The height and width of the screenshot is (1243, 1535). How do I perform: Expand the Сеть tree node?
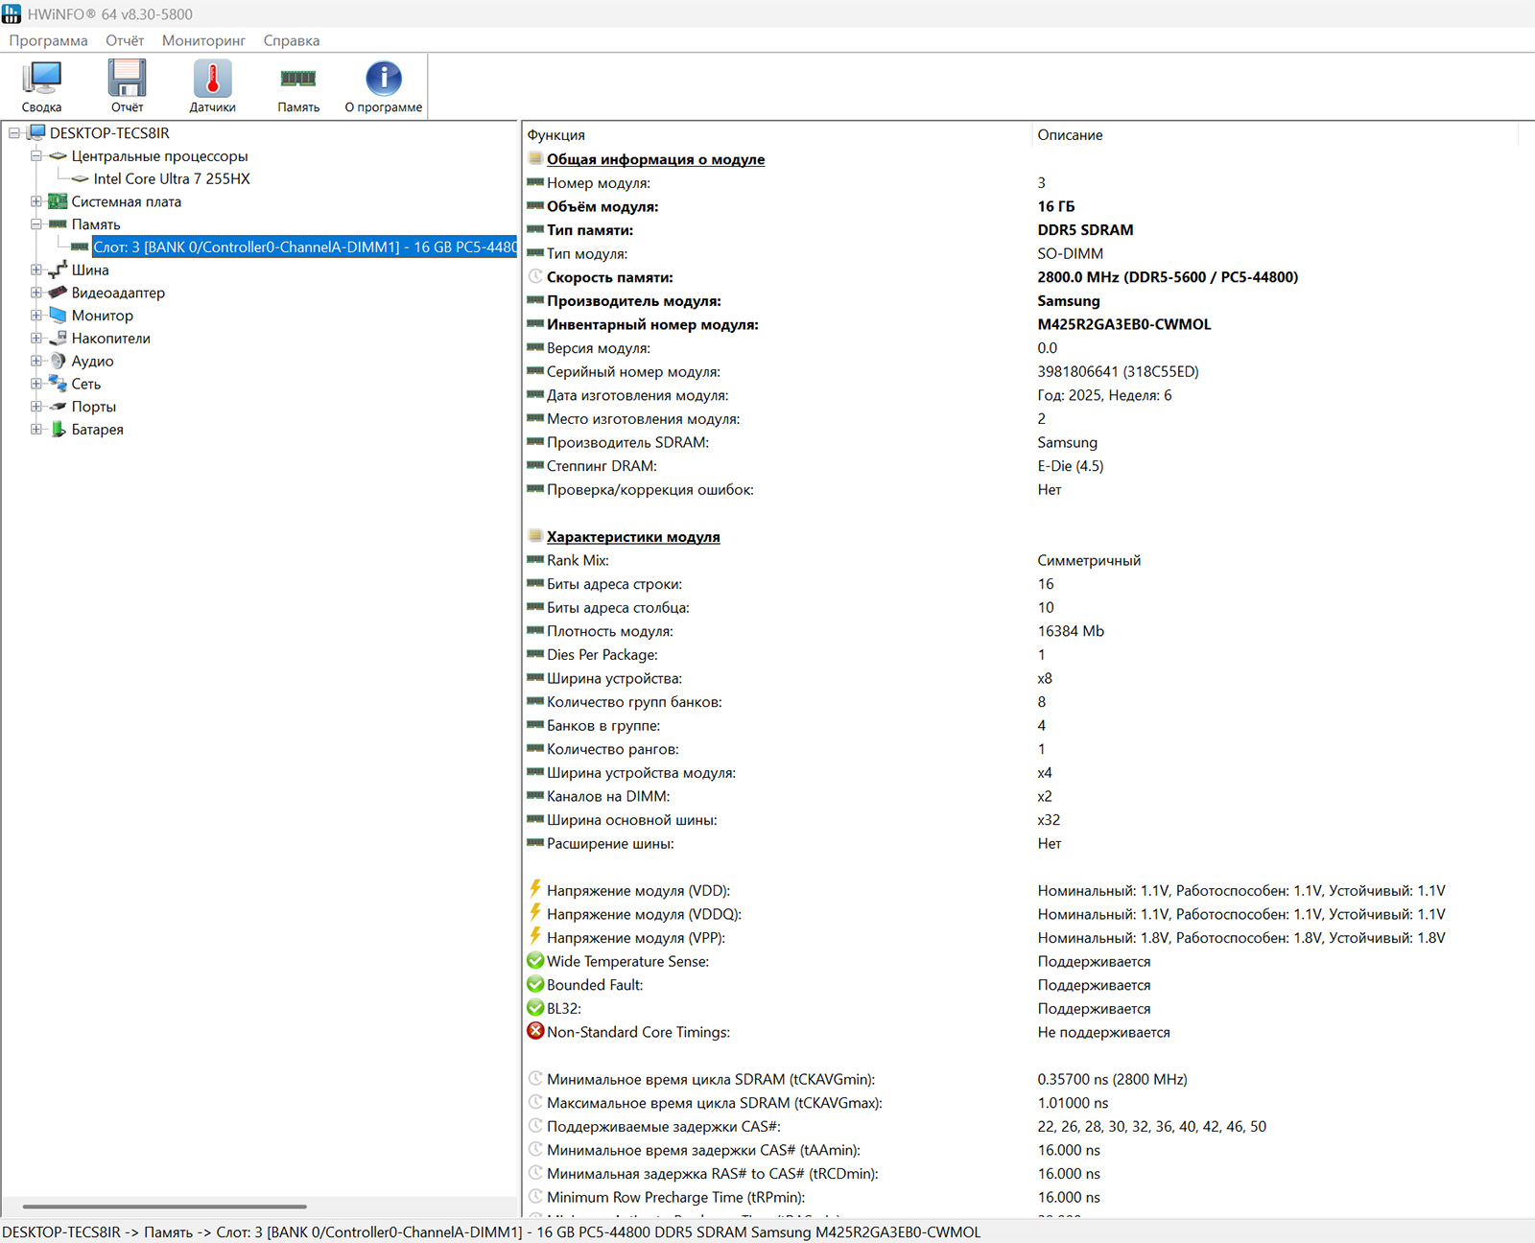(x=36, y=384)
